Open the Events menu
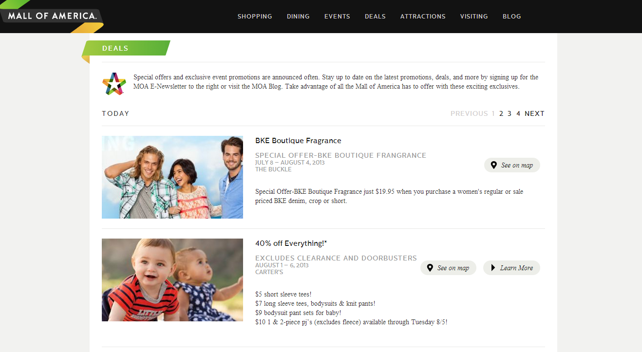Image resolution: width=642 pixels, height=352 pixels. [337, 17]
